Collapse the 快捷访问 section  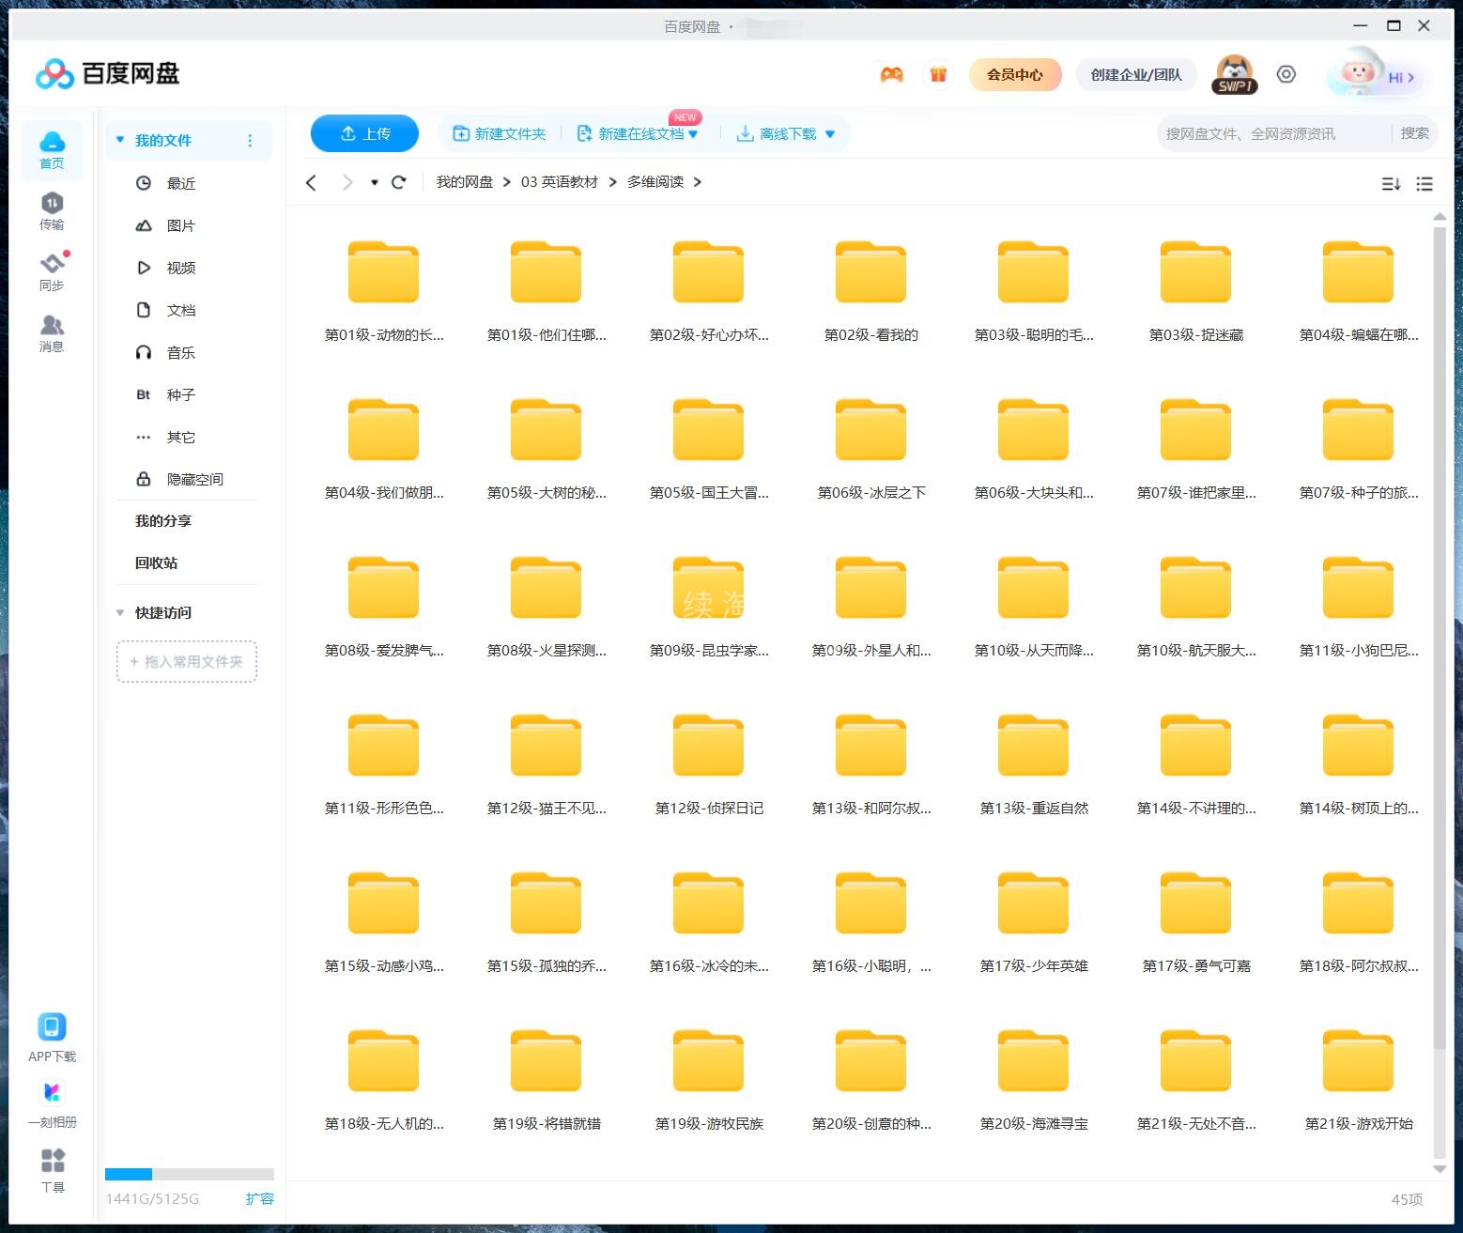click(120, 612)
